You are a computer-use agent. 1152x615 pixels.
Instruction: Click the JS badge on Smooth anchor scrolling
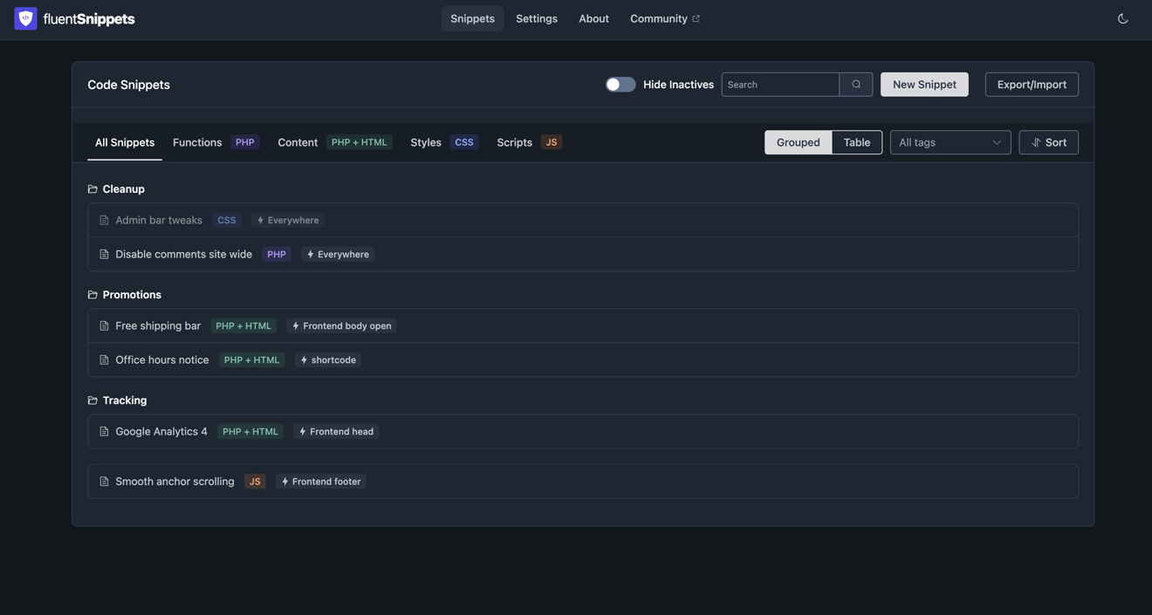255,482
